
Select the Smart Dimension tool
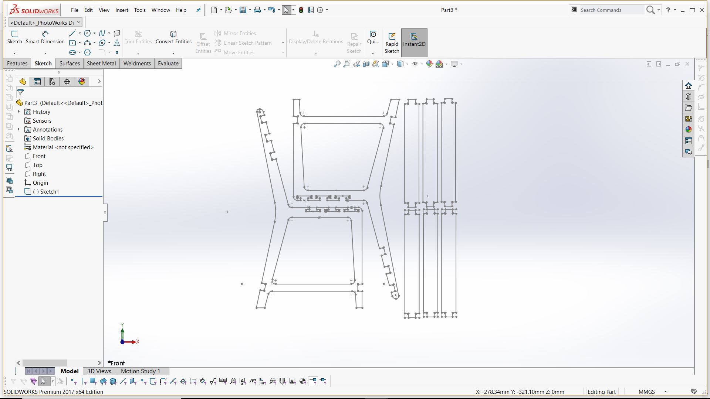tap(45, 37)
